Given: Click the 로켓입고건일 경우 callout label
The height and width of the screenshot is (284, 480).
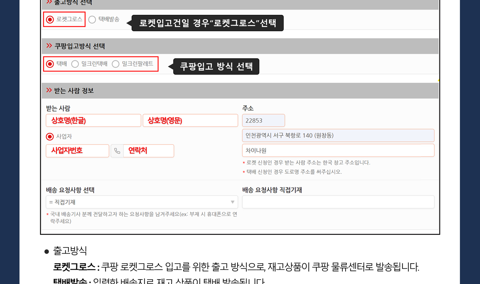Looking at the screenshot, I should [208, 23].
